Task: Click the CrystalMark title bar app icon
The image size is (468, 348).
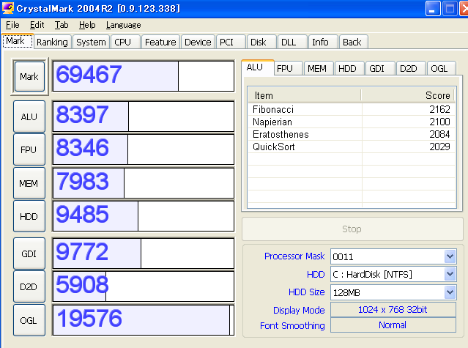Action: [x=8, y=8]
